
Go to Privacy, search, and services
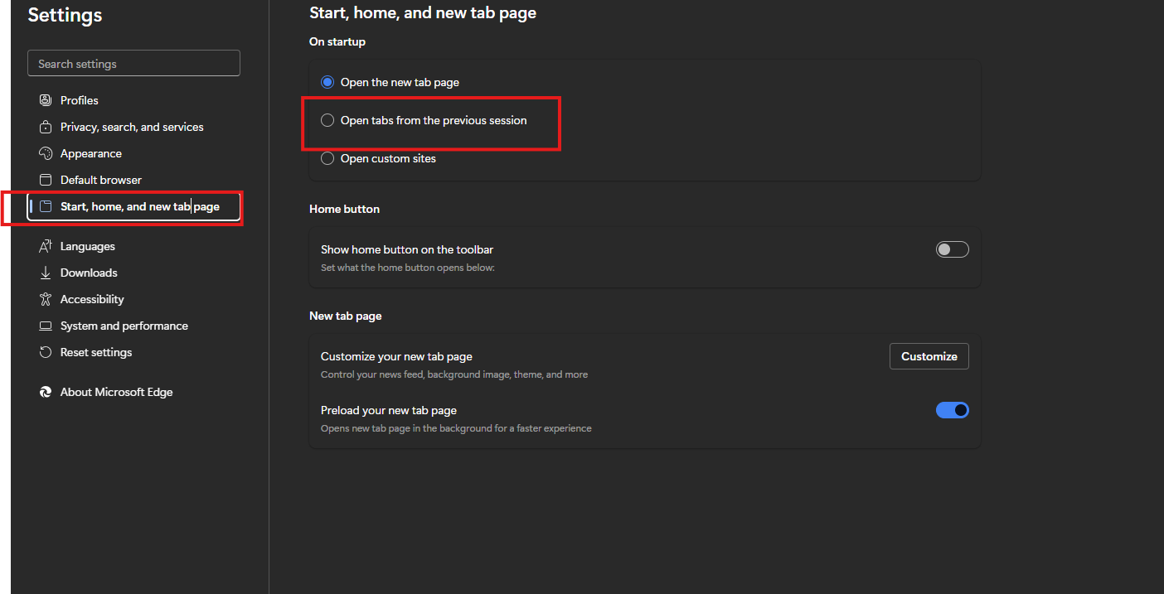(133, 127)
